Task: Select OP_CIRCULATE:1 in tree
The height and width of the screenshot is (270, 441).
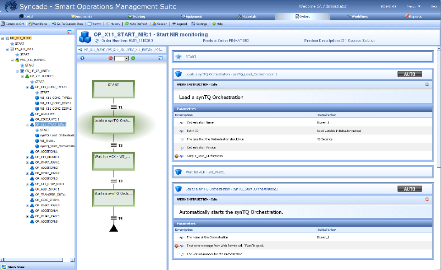Action: (47, 119)
